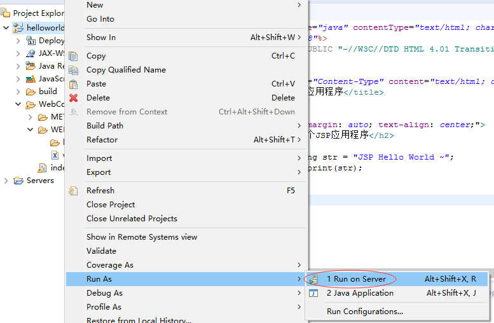Screen dimensions: 494x323
Task: Click the Run on Server icon
Action: tap(313, 279)
